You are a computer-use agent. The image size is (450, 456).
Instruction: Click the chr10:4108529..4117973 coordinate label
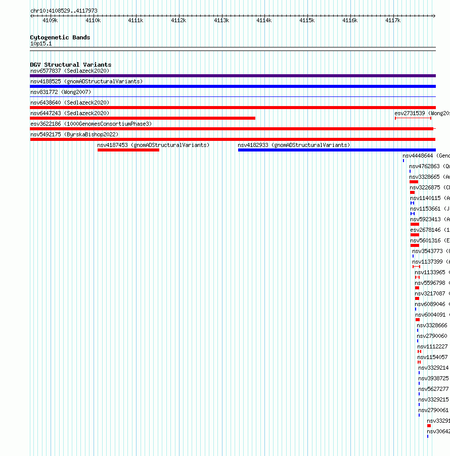pos(64,11)
